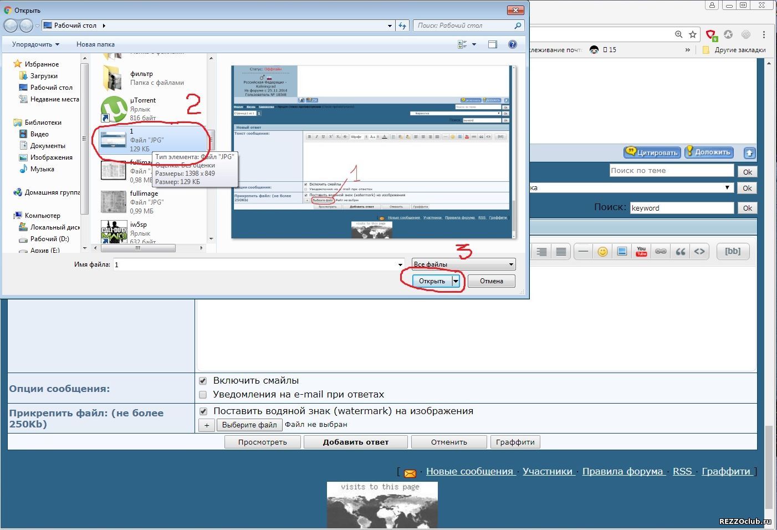Insert a YouTube video
Image resolution: width=777 pixels, height=530 pixels.
(641, 252)
